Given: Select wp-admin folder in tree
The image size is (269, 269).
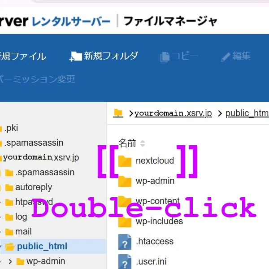Looking at the screenshot, I should [x=46, y=261].
